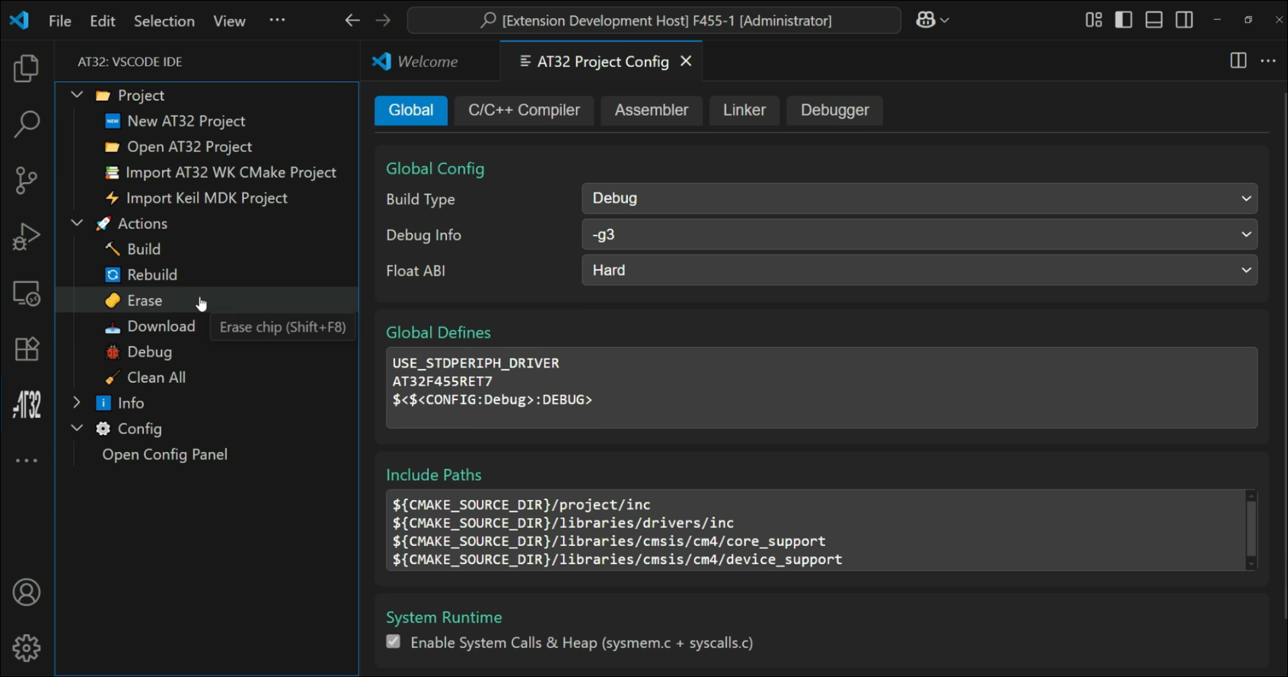Switch to the C/C++ Compiler tab

[524, 110]
